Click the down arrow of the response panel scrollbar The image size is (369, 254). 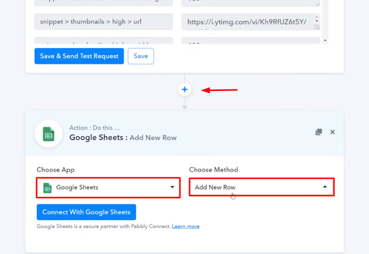(325, 41)
